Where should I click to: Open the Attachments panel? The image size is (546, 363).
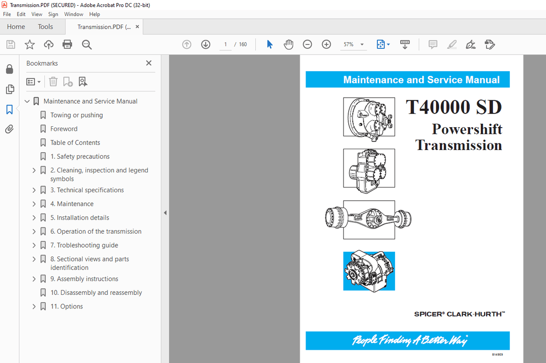click(x=10, y=129)
